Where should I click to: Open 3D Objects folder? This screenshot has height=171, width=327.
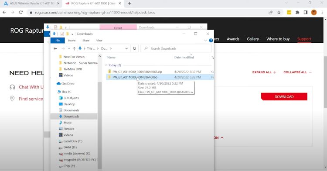point(71,98)
